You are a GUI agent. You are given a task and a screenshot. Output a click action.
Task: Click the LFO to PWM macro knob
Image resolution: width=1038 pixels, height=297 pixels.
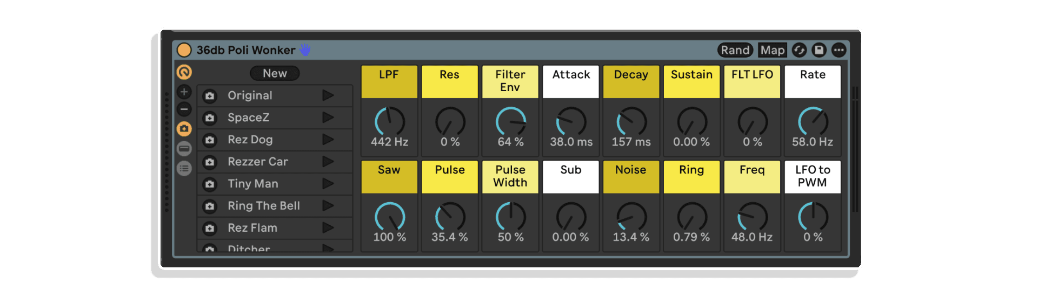[814, 217]
